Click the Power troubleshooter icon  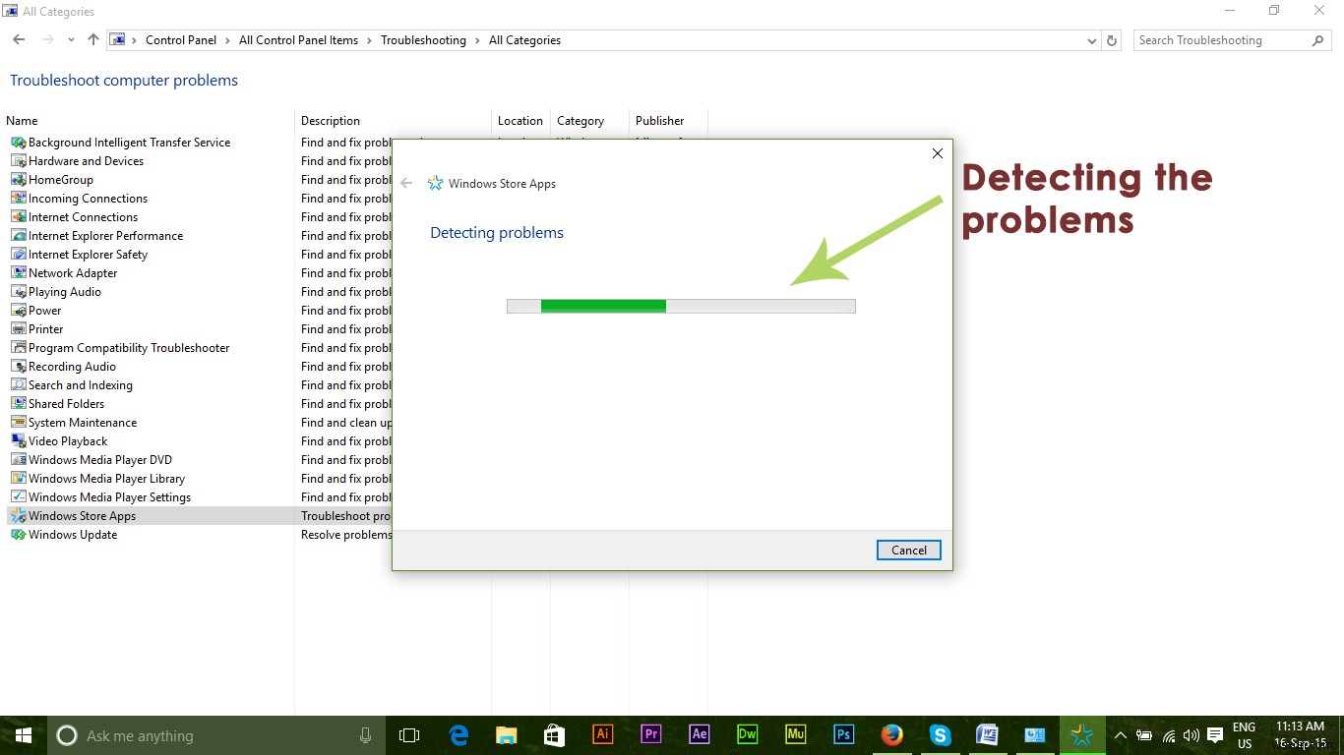18,311
